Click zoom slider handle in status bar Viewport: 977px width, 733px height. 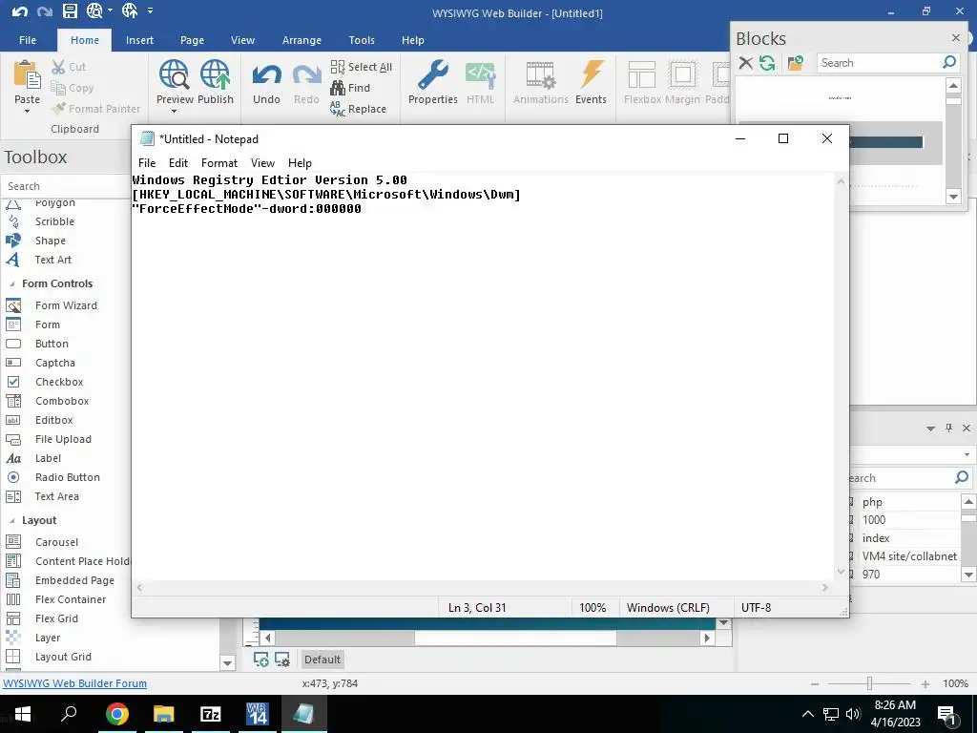tap(869, 683)
